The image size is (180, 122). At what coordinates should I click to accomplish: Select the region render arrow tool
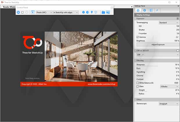[33, 12]
